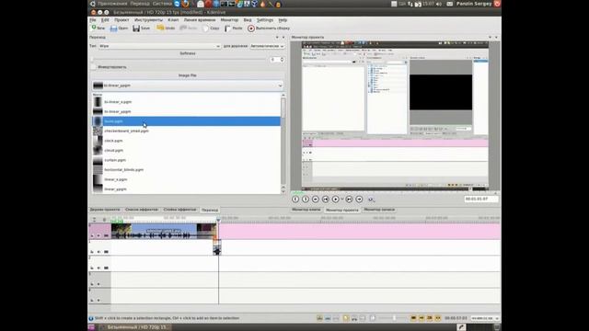Open the File menu
589x331 pixels.
[93, 20]
